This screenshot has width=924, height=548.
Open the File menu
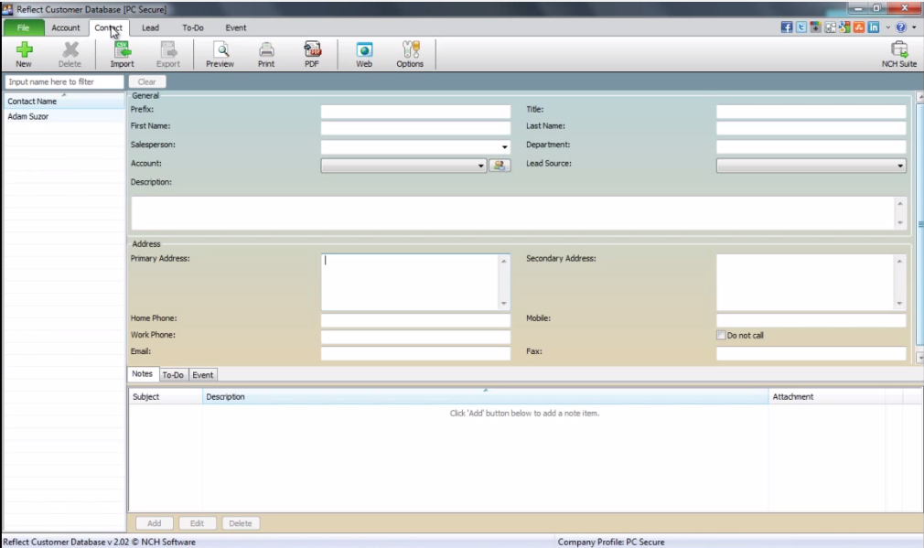[24, 27]
